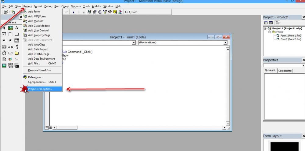Image resolution: width=305 pixels, height=151 pixels.
Task: Pick the Timer control in the toolbox
Action: 4,53
